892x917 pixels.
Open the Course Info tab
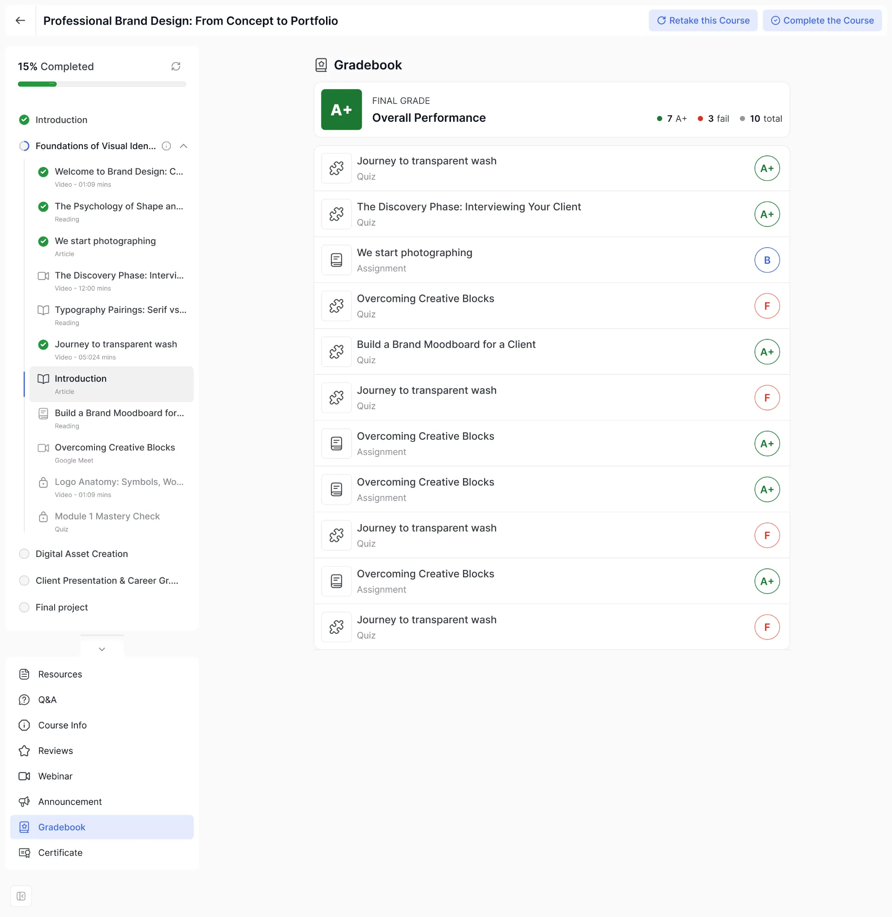tap(102, 725)
